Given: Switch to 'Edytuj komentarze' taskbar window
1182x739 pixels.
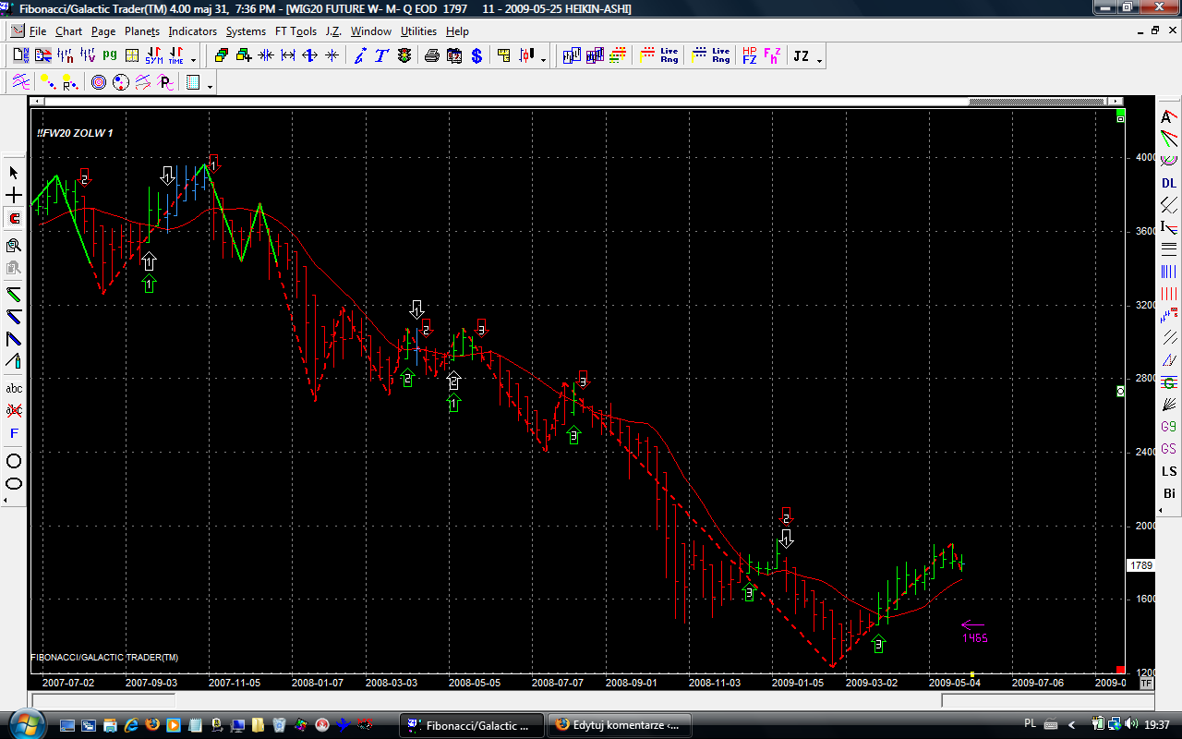Looking at the screenshot, I should tap(619, 724).
